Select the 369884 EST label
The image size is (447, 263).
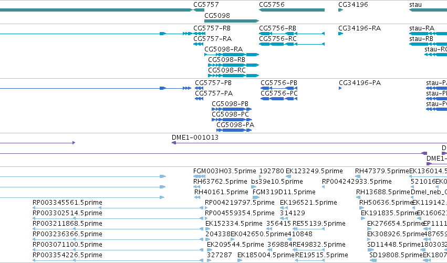pos(280,245)
